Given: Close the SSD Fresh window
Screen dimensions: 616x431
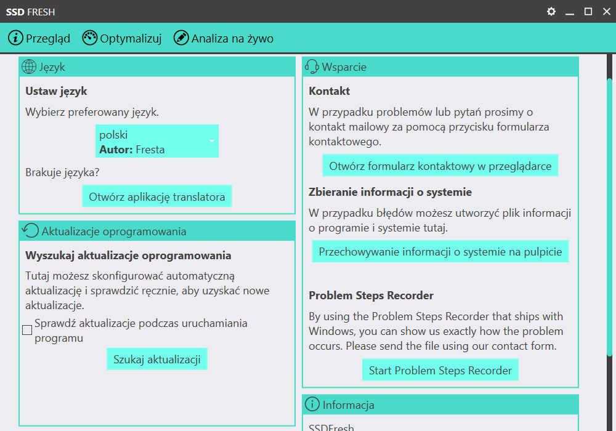Looking at the screenshot, I should point(607,11).
